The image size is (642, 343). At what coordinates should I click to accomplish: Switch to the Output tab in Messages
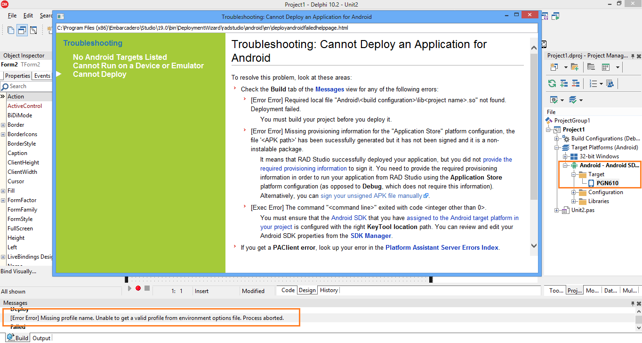point(41,338)
